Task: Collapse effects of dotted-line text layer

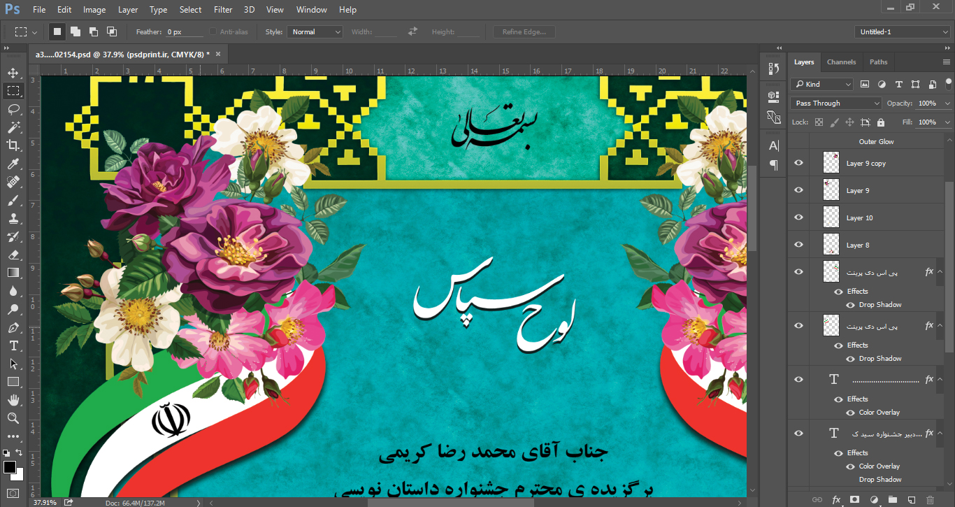Action: pyautogui.click(x=940, y=380)
